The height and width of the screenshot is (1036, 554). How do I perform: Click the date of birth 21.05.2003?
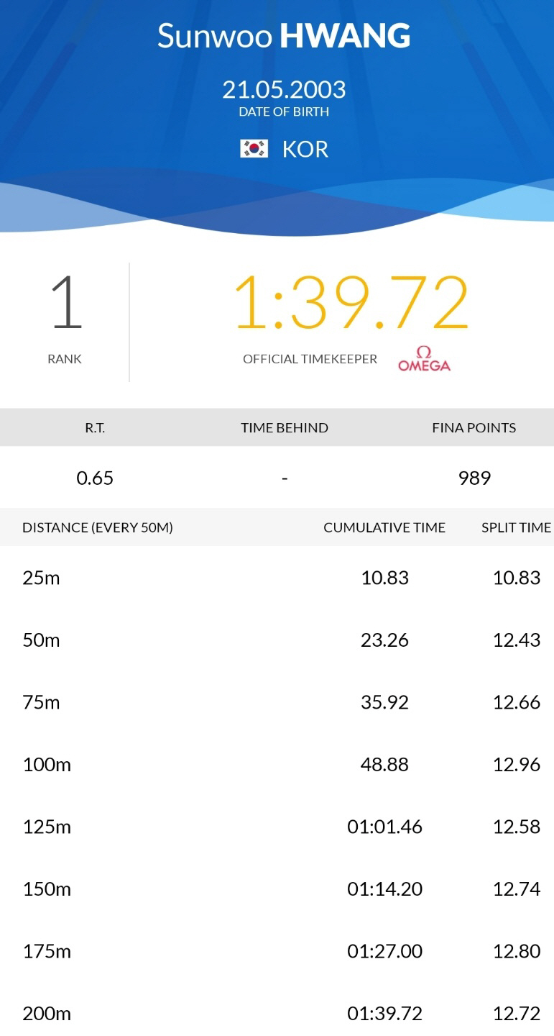284,89
